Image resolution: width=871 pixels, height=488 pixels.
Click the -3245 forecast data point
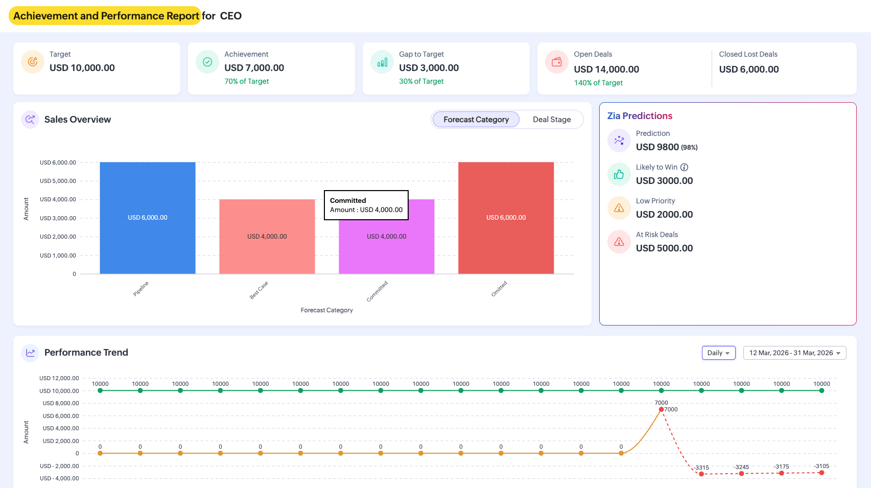coord(741,474)
